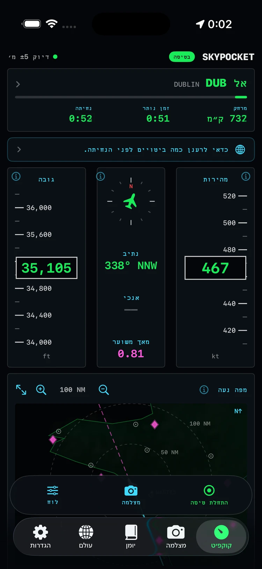Tap the SKYPOCKET app title
This screenshot has height=569, width=262.
click(x=228, y=57)
